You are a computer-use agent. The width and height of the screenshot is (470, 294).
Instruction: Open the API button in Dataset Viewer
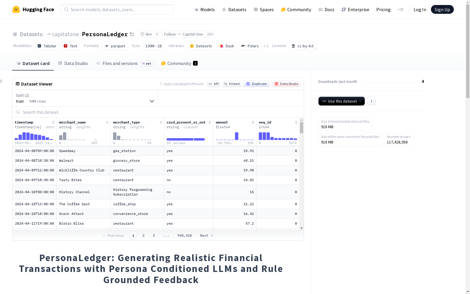[x=214, y=84]
